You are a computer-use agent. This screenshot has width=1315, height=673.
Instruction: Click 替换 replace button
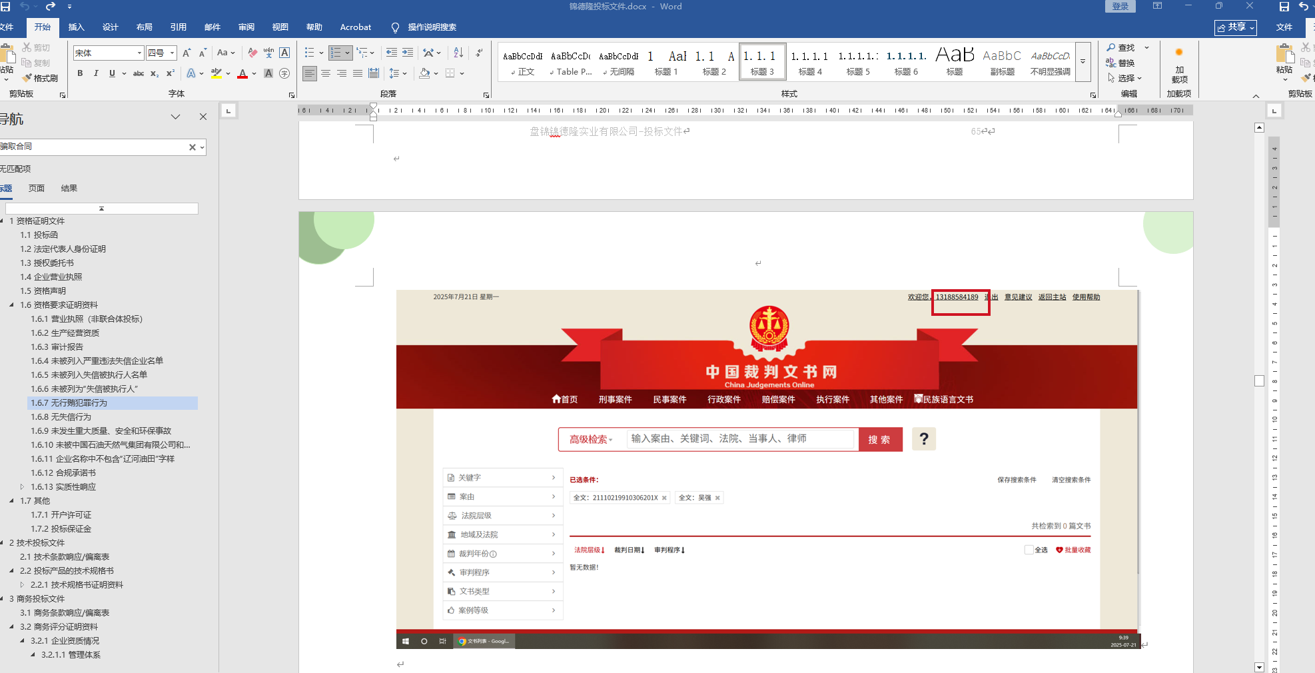(x=1120, y=63)
